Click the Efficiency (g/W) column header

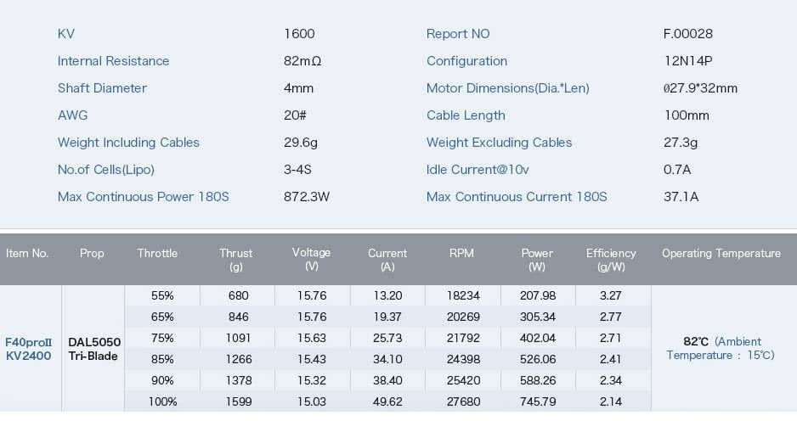tap(610, 260)
